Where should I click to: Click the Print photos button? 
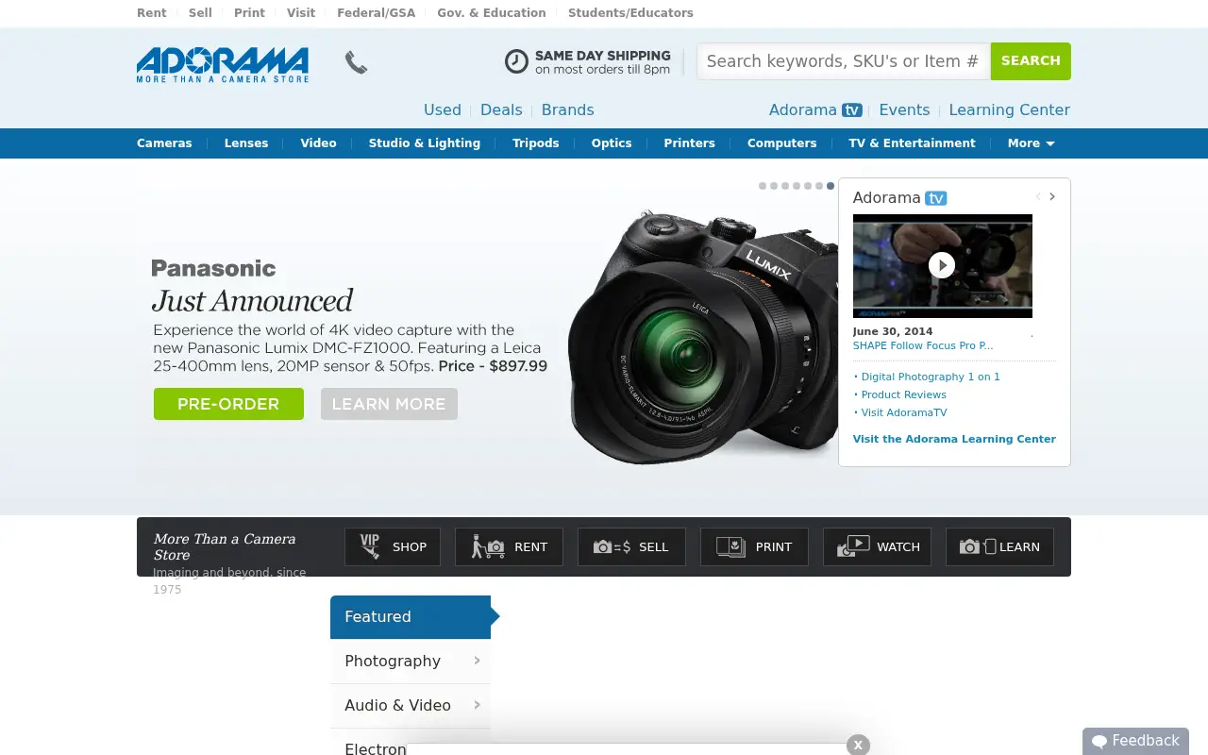pos(754,546)
